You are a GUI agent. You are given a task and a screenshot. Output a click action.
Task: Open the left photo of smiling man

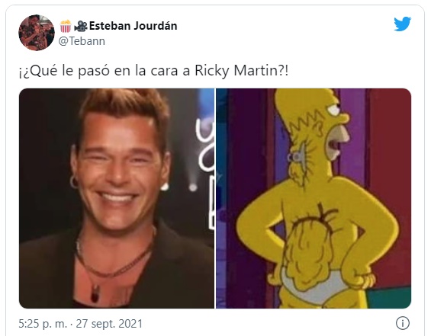[x=117, y=198]
